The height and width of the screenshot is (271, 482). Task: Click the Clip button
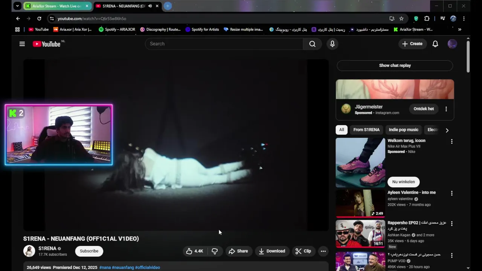pyautogui.click(x=303, y=251)
